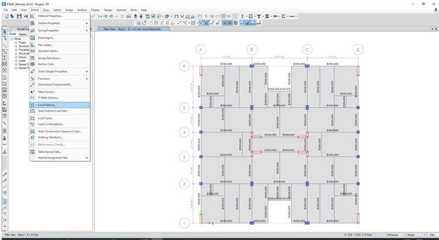Choose Load Cases menu entry
The height and width of the screenshot is (240, 439).
60,118
